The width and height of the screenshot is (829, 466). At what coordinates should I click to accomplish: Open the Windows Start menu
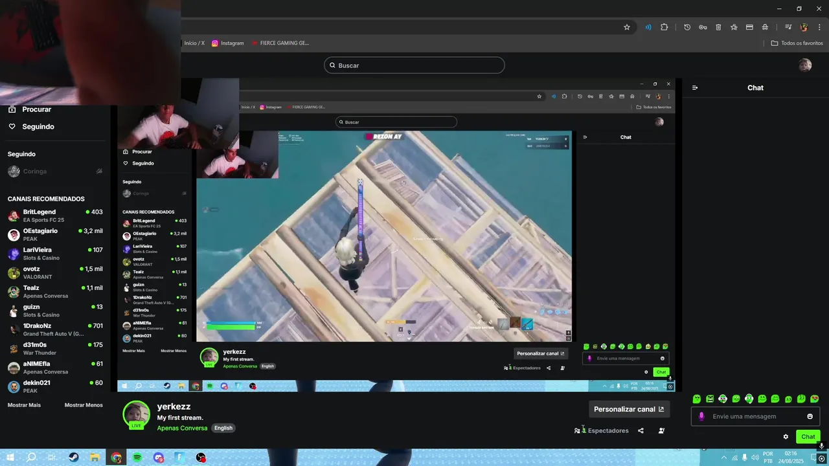pos(10,457)
